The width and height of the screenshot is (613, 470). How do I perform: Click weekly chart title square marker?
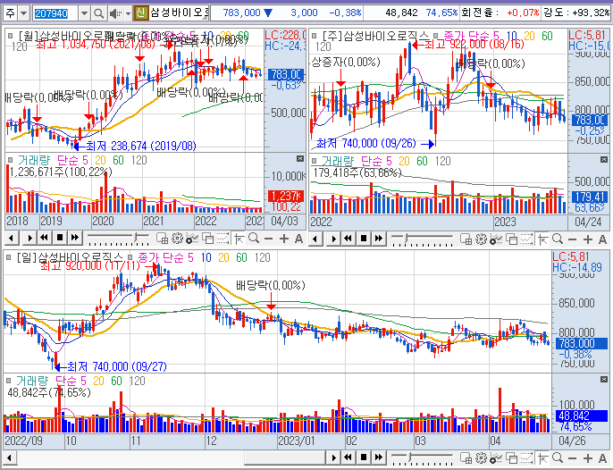click(314, 36)
